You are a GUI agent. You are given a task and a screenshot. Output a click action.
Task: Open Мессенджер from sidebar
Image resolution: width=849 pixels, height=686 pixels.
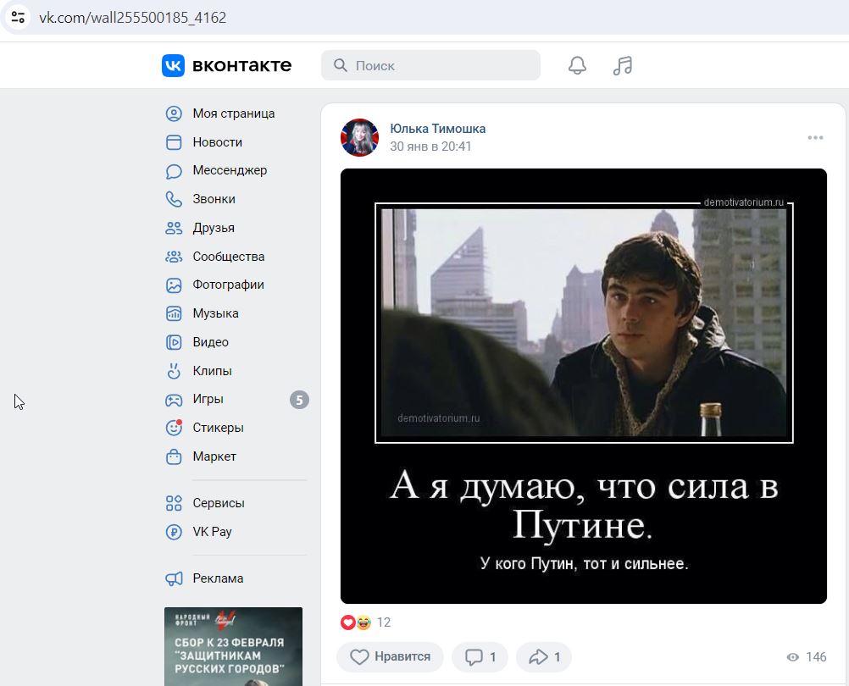pos(230,170)
